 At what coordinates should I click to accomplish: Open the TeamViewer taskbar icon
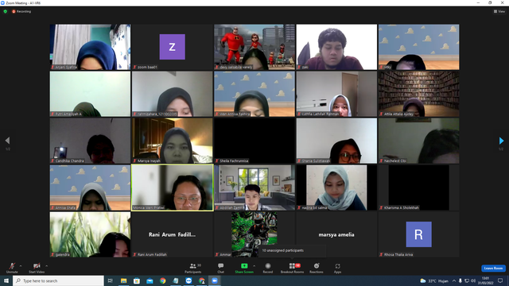188,280
